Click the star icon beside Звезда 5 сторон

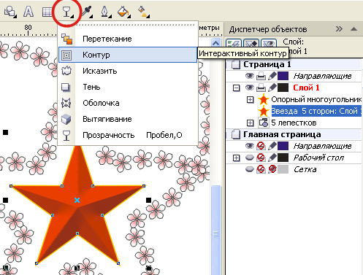point(264,111)
